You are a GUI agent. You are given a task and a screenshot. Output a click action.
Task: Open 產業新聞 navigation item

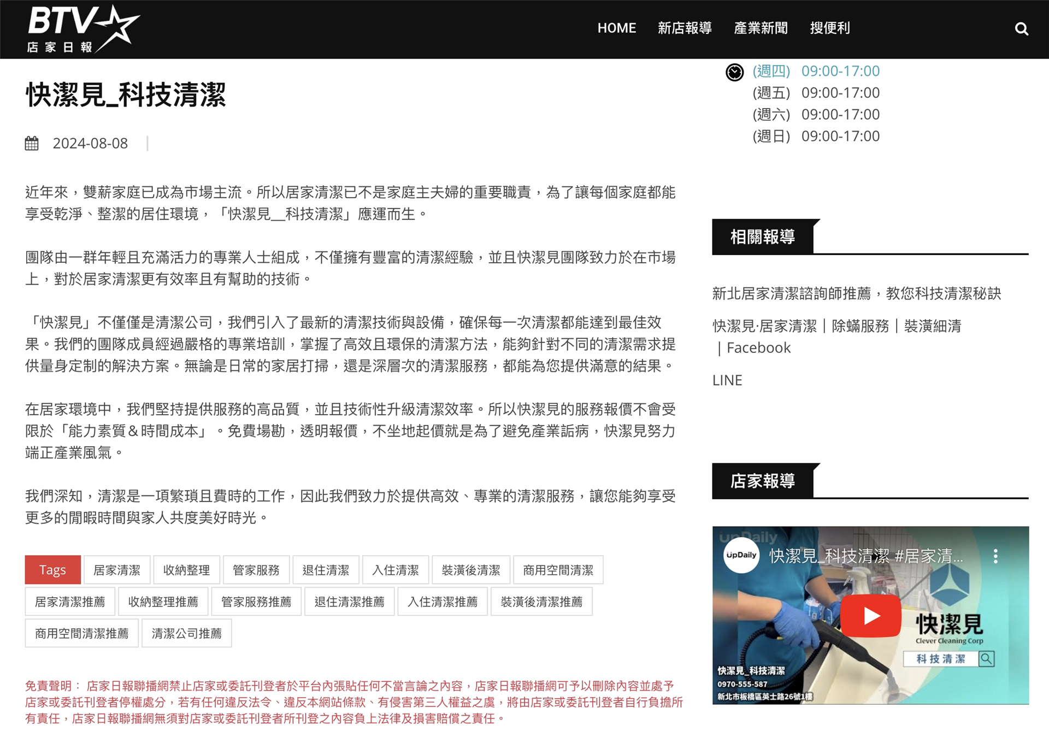coord(761,28)
